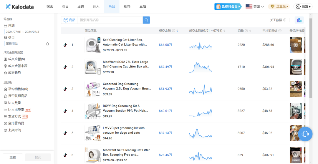
Task: Expand the 是否联盟商品 filter
Action: click(x=17, y=96)
